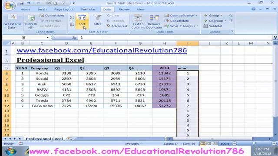
Task: Expand the formula bar
Action: [x=275, y=37]
